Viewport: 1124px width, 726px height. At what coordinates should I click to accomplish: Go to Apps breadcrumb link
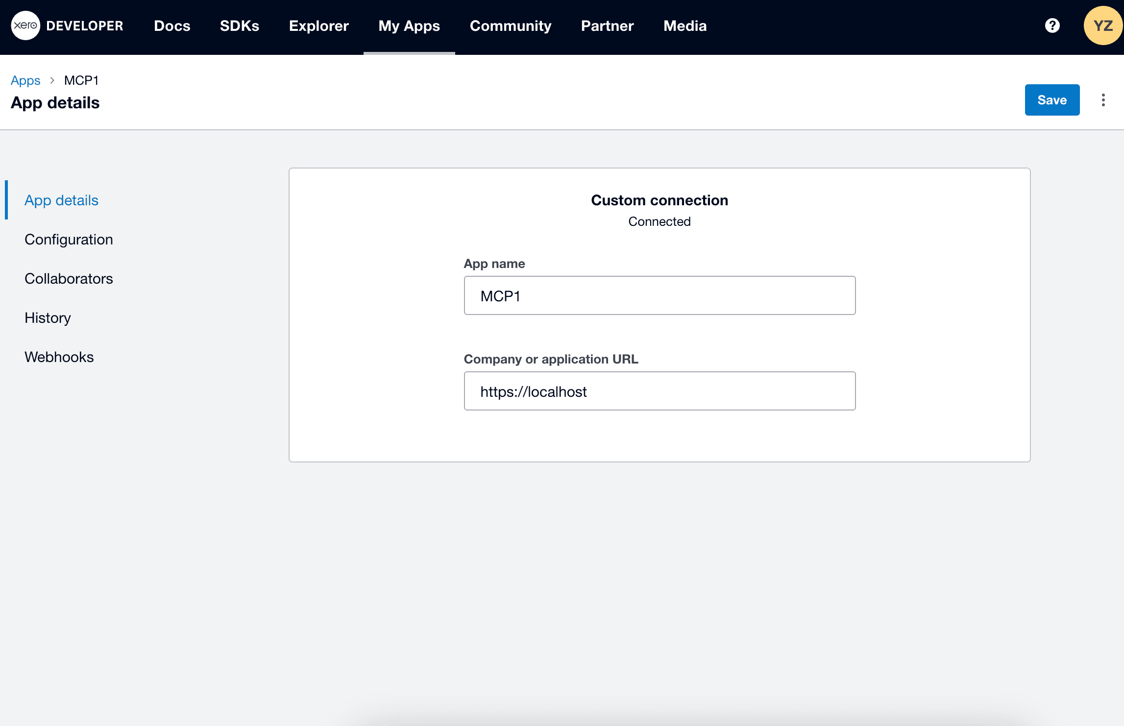click(x=25, y=80)
